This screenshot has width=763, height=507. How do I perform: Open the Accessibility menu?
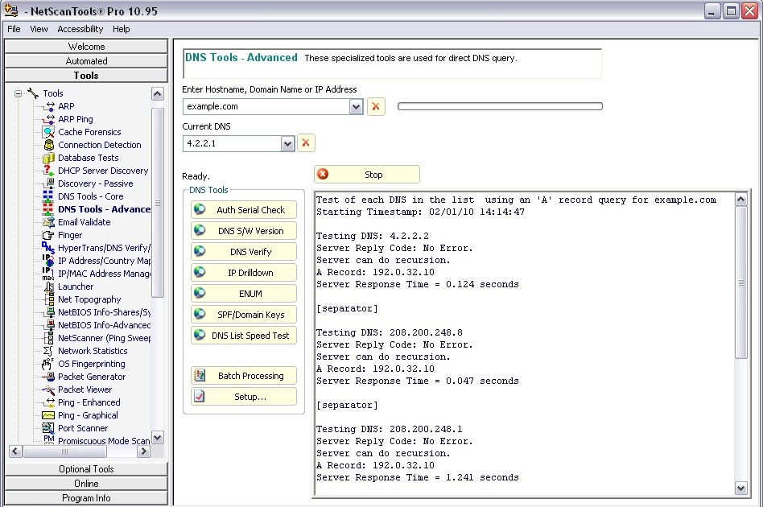click(x=80, y=29)
